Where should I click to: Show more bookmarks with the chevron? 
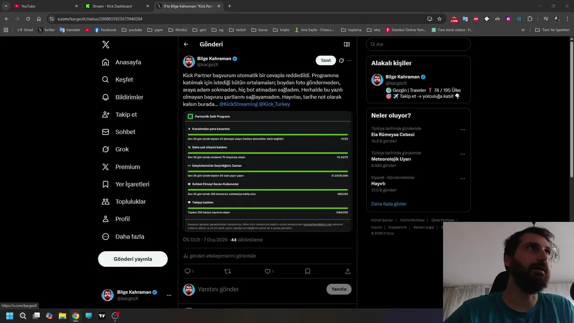point(523,30)
